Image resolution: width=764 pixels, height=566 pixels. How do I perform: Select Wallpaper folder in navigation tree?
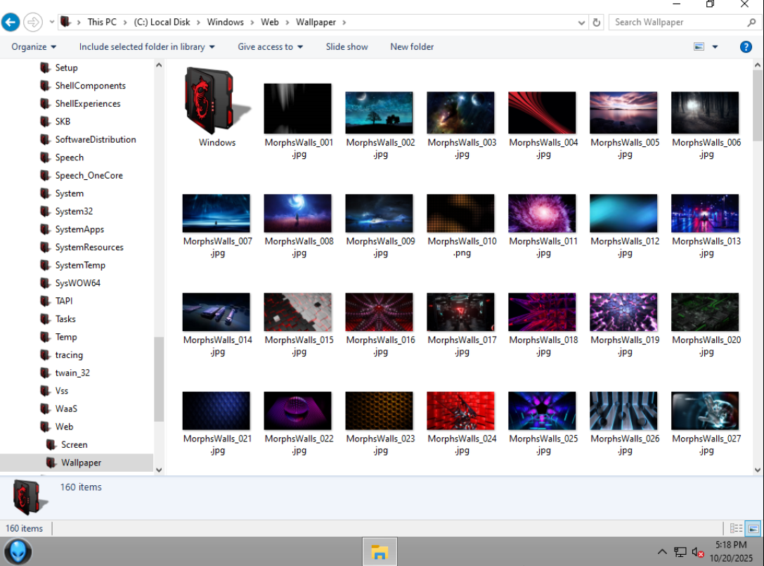point(81,463)
